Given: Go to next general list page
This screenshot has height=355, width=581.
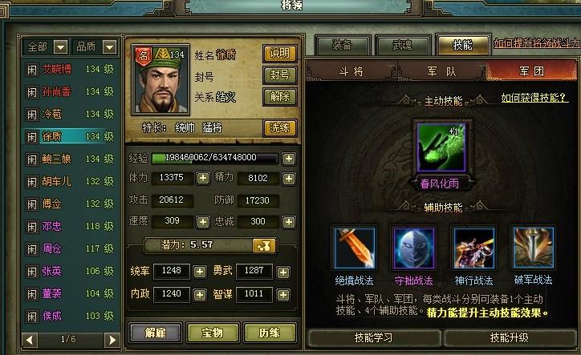Looking at the screenshot, I should coord(112,340).
